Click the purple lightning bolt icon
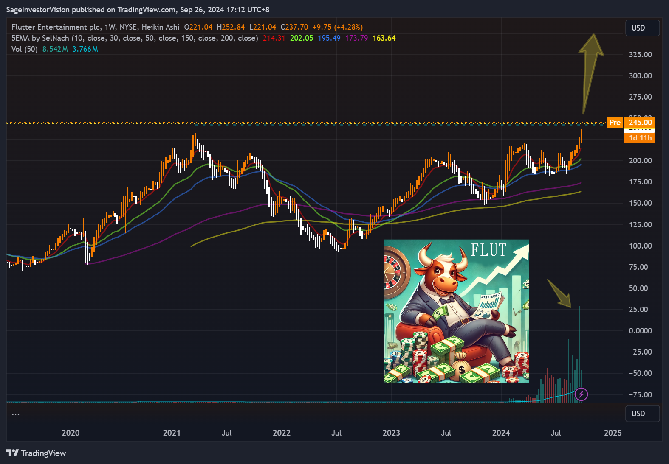This screenshot has width=669, height=464. [581, 394]
